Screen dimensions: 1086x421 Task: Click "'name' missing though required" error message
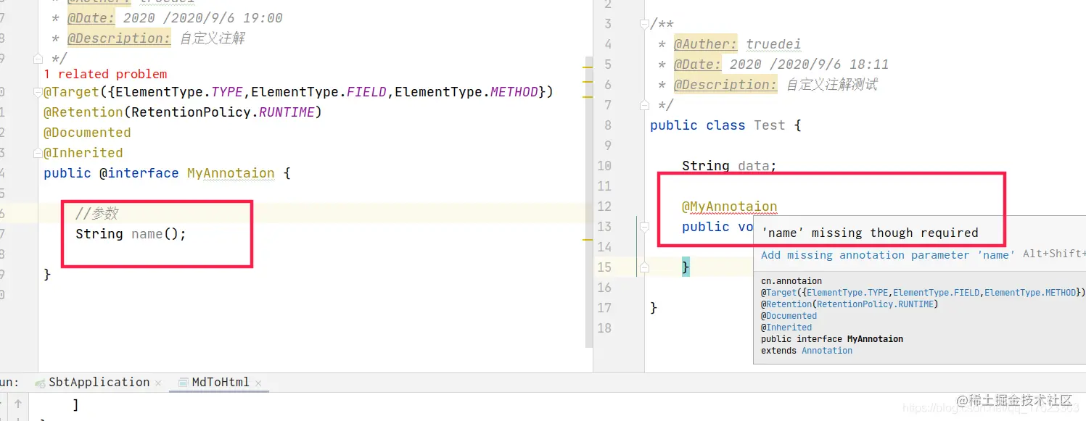click(870, 233)
